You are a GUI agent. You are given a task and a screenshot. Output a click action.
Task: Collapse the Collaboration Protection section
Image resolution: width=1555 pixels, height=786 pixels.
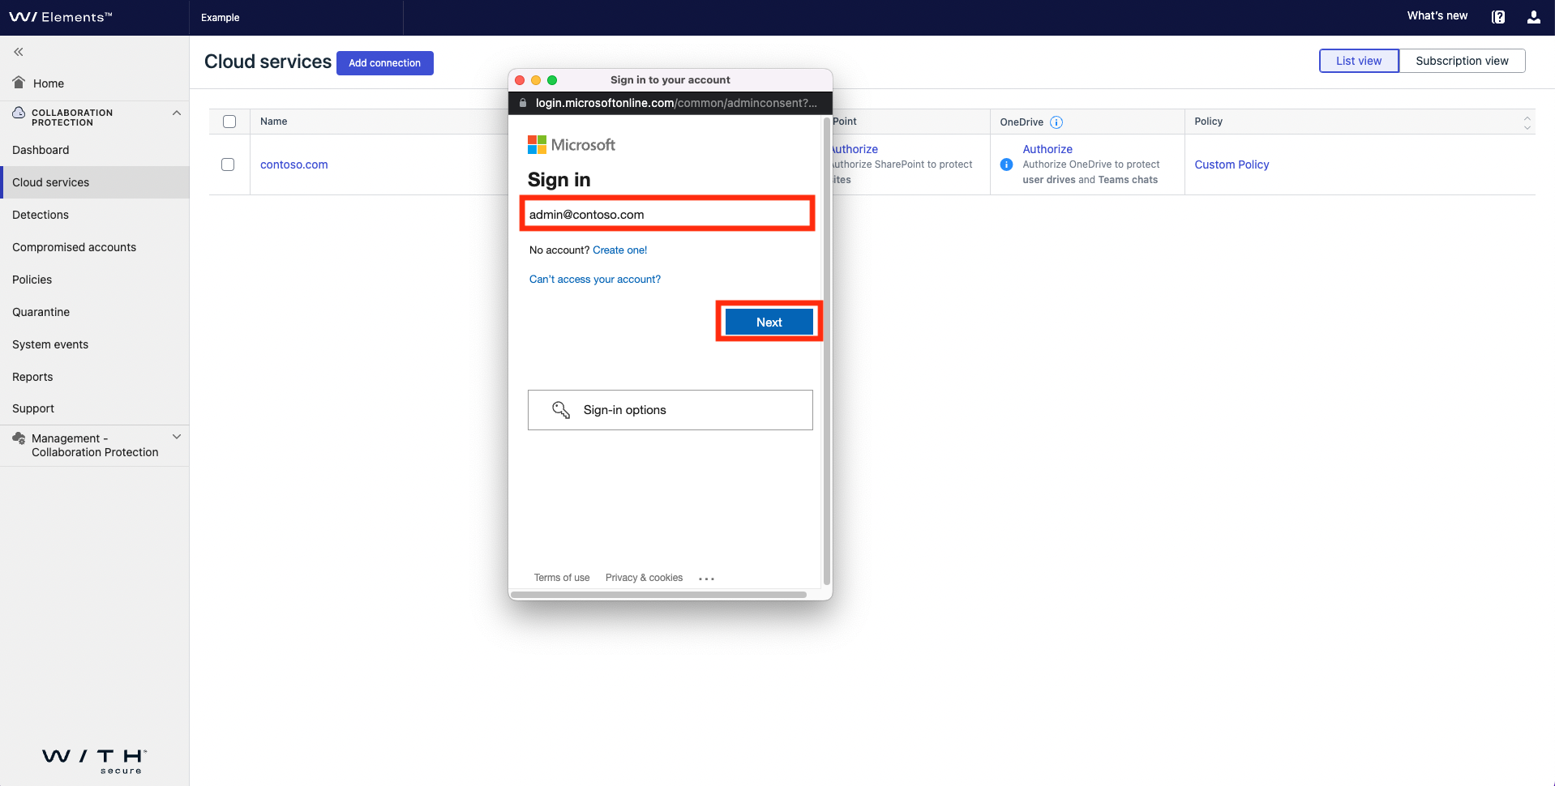(177, 113)
